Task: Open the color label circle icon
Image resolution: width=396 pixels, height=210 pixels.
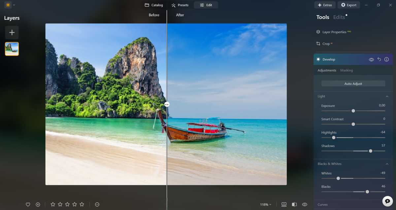Action: coord(97,204)
